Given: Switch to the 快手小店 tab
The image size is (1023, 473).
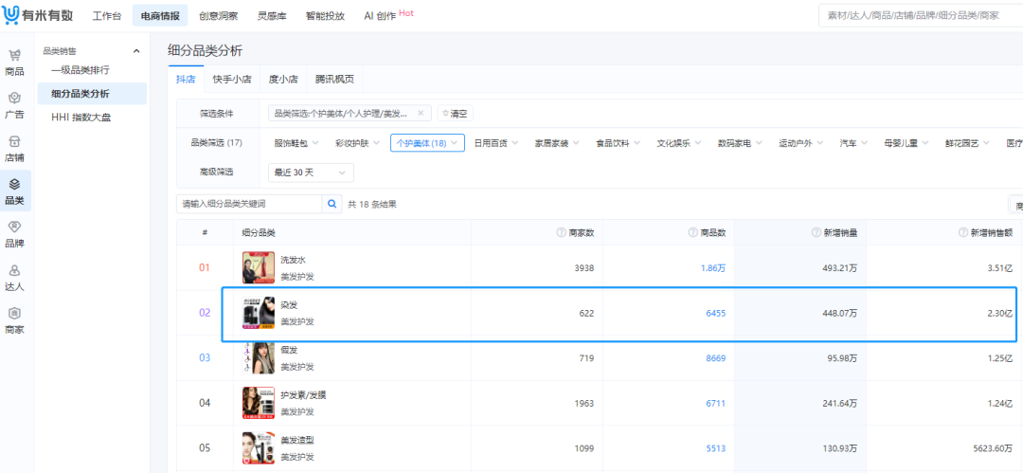Looking at the screenshot, I should coord(232,80).
